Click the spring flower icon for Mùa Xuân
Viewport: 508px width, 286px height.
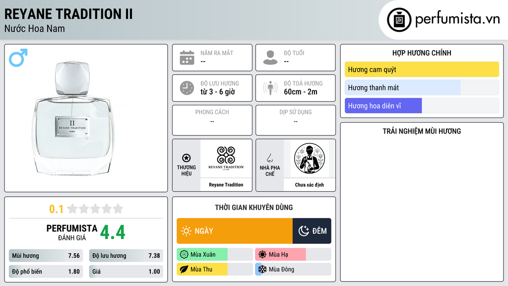tap(184, 255)
